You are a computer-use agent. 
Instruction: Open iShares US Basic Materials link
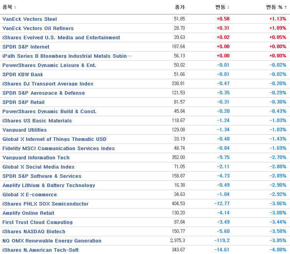point(37,121)
